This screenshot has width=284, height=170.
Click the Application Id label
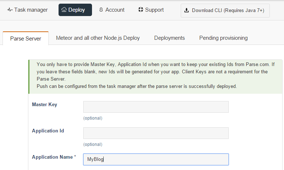48,131
